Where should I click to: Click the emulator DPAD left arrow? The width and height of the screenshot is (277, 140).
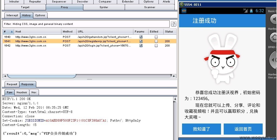click(x=273, y=60)
